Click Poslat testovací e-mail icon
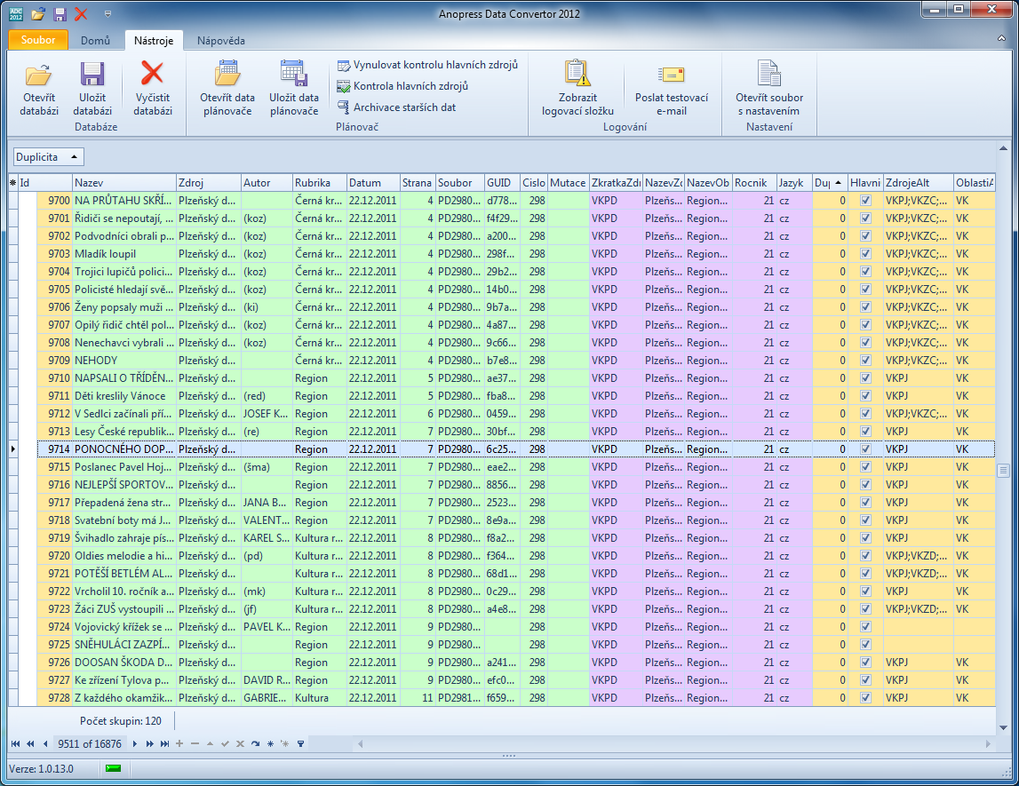Viewport: 1019px width, 786px height. (x=671, y=75)
